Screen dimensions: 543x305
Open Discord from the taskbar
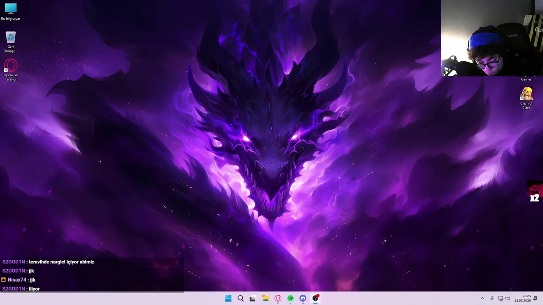pos(303,298)
